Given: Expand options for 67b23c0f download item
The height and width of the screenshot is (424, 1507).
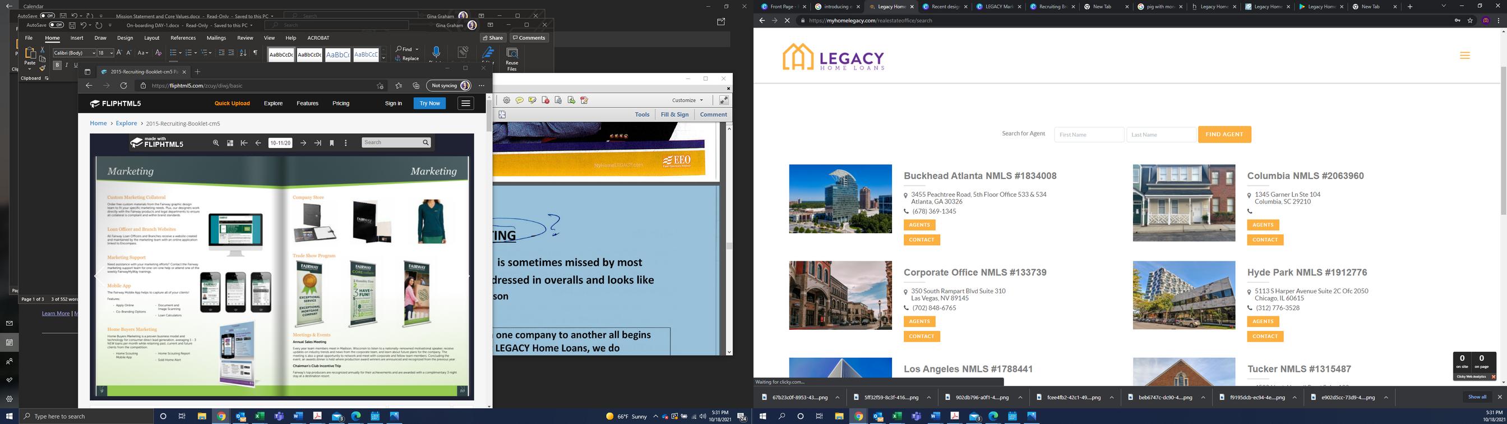Looking at the screenshot, I should (837, 397).
